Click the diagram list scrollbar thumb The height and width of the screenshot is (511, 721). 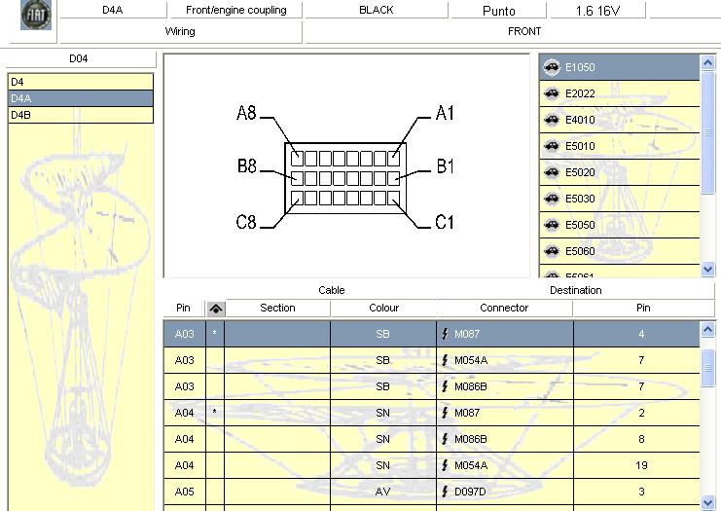(x=707, y=132)
